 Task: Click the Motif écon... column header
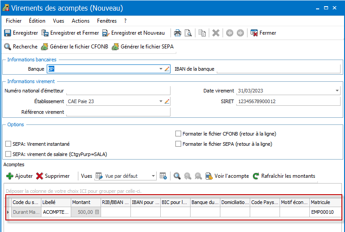[x=295, y=202]
